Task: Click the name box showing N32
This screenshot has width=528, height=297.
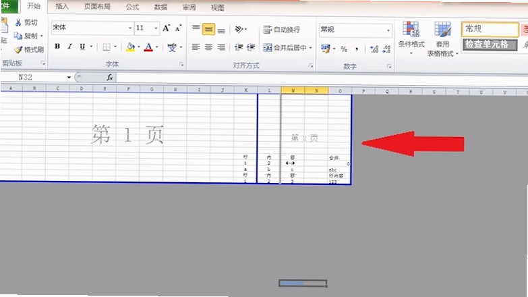Action: pyautogui.click(x=32, y=77)
